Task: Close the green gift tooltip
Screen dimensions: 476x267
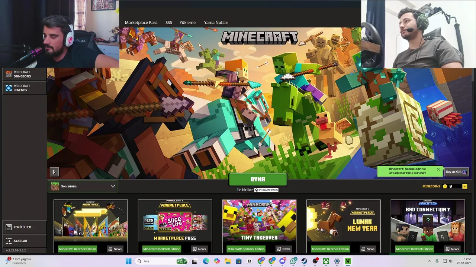Action: [438, 169]
